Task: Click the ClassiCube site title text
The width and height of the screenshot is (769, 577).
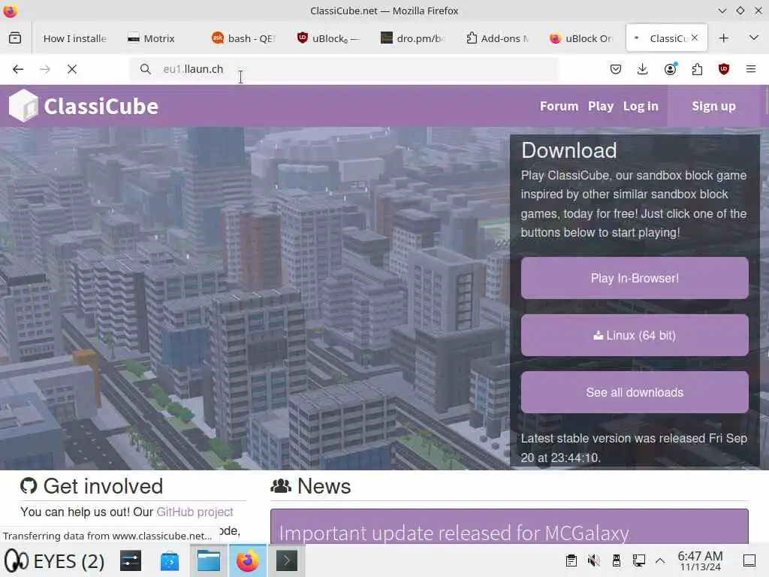Action: coord(101,106)
